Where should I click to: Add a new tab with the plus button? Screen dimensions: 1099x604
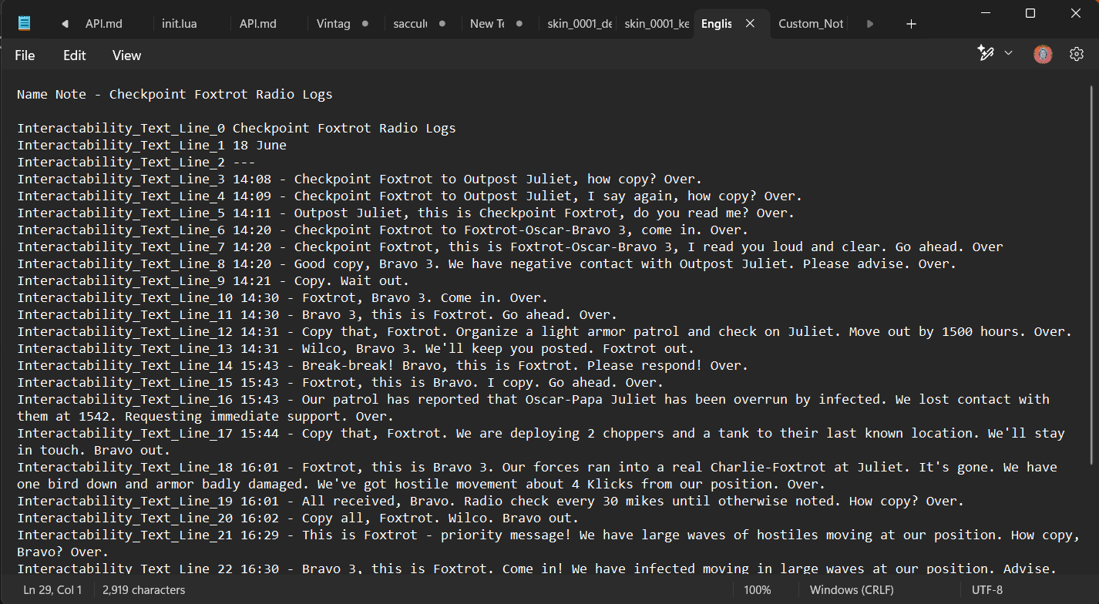click(911, 24)
